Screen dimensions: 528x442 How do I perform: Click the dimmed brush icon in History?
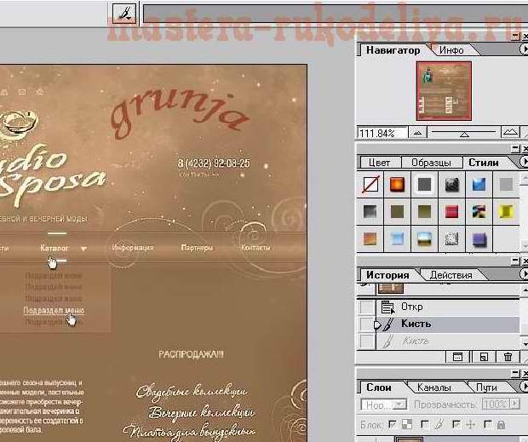(387, 342)
